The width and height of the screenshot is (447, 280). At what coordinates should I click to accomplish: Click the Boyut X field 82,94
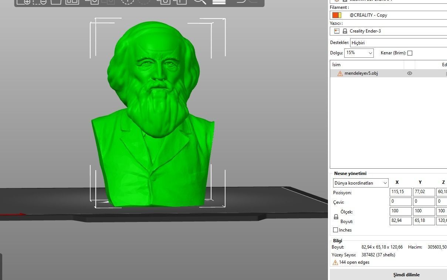(x=401, y=221)
